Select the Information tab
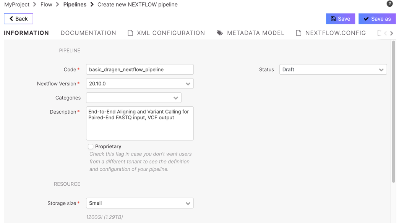The width and height of the screenshot is (399, 223). (x=26, y=33)
